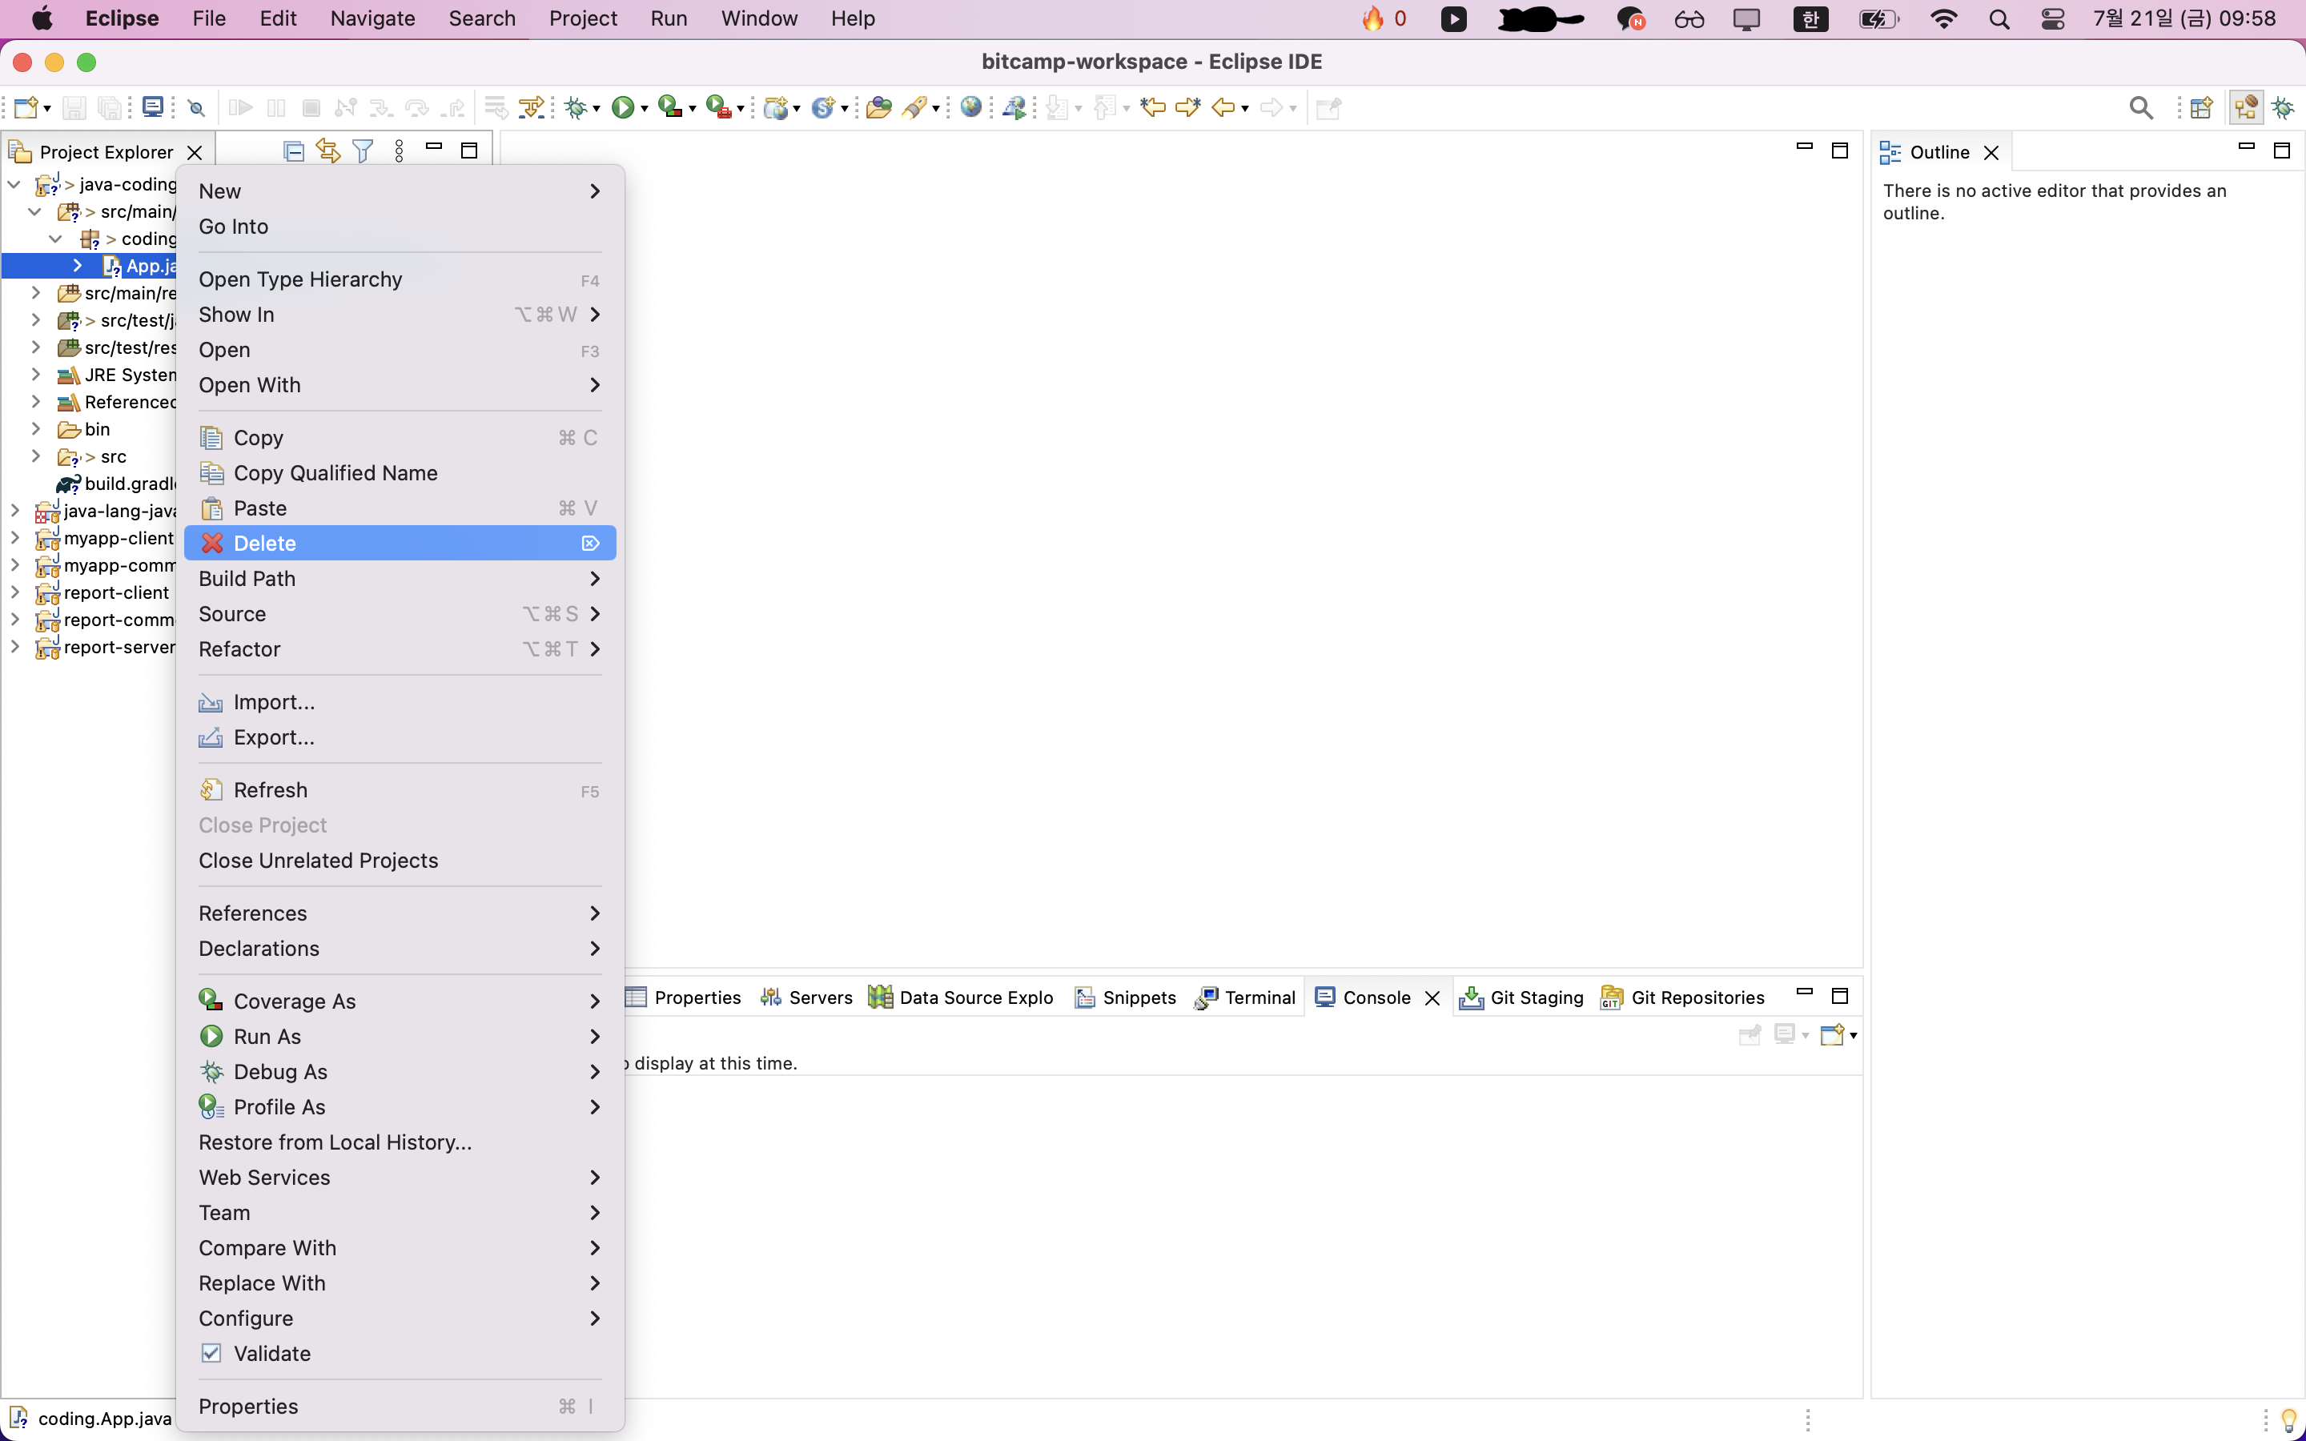Click the green Run button in toolbar
2306x1441 pixels.
tap(622, 108)
